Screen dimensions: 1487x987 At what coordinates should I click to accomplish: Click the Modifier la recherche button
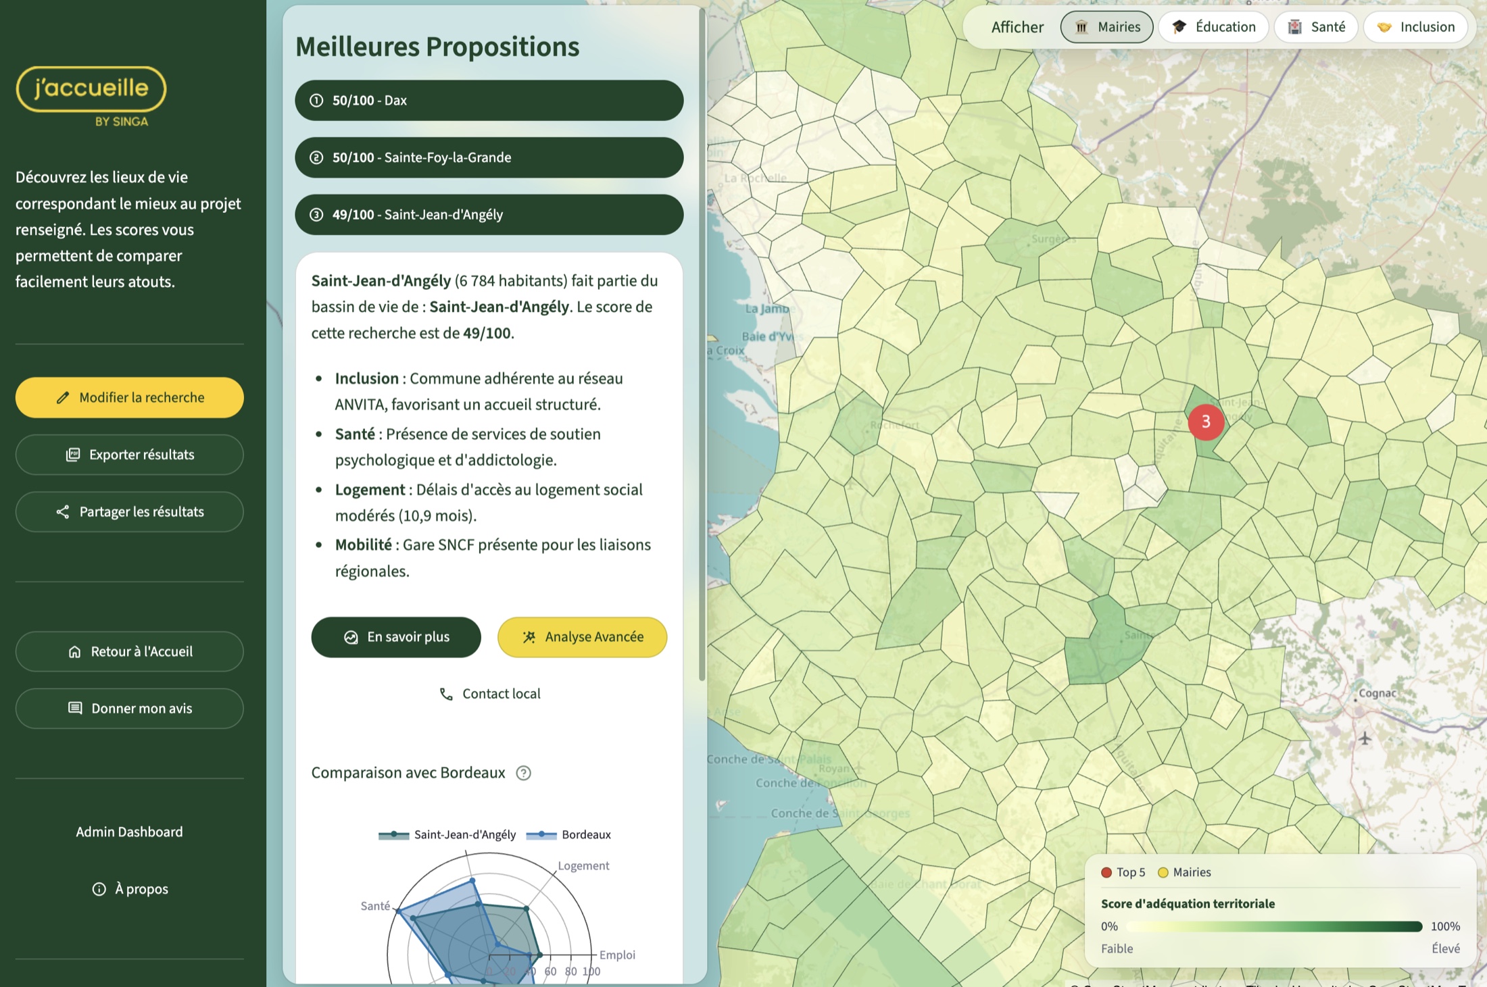click(x=130, y=398)
